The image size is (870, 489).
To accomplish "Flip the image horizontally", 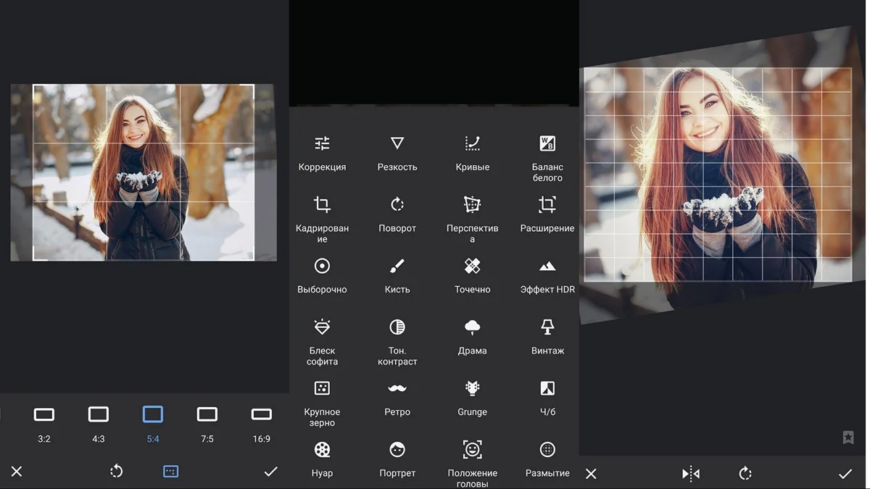I will pos(691,474).
